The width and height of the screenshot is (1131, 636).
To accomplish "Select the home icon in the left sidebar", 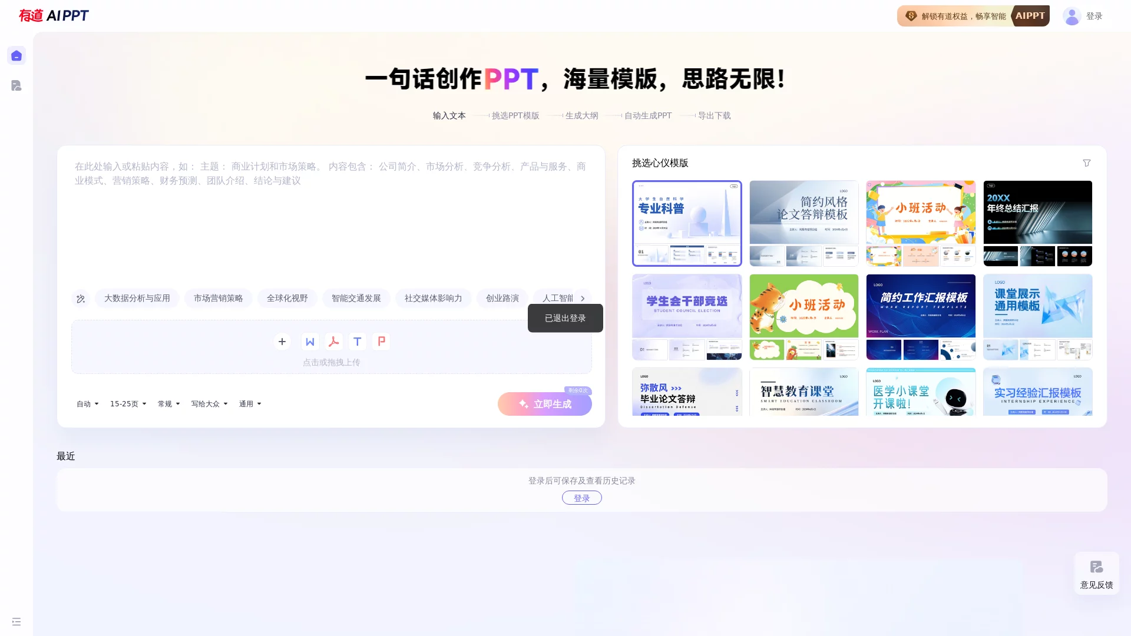I will (x=16, y=55).
